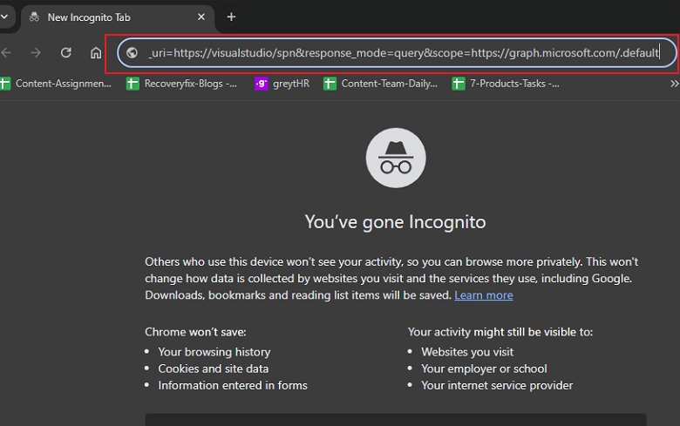Viewport: 680px width, 426px height.
Task: Open the home page button
Action: pos(96,53)
